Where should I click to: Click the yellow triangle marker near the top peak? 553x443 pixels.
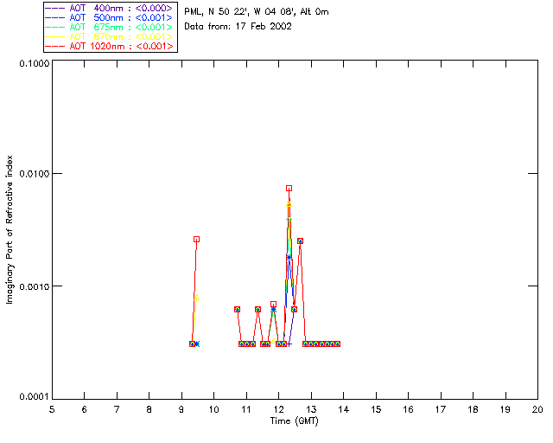pyautogui.click(x=289, y=204)
